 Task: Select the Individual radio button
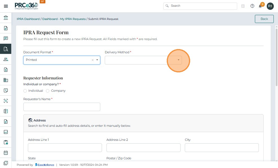[x=25, y=91]
